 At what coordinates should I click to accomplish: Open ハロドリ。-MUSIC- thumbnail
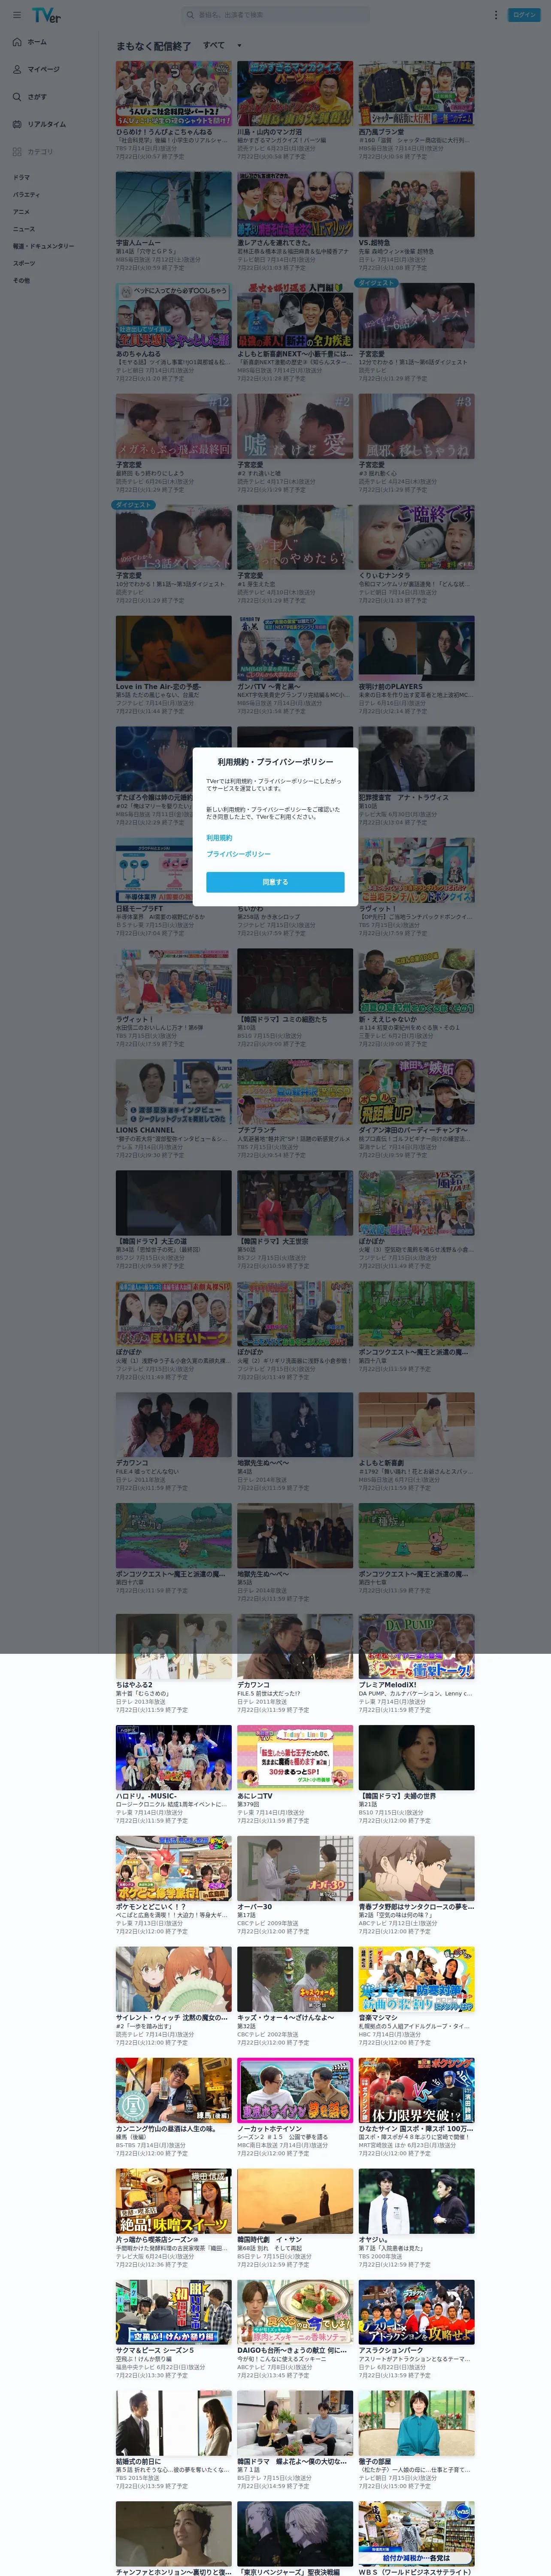[x=173, y=1757]
